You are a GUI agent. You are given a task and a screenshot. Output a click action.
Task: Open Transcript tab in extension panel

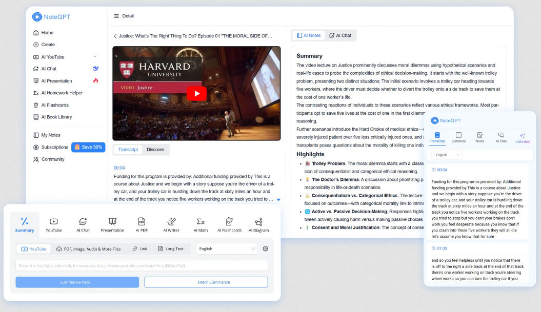[x=437, y=137]
